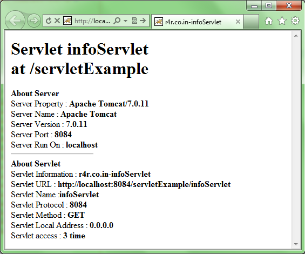Click the Tomcat favicon in address bar
This screenshot has width=305, height=254.
tap(67, 21)
